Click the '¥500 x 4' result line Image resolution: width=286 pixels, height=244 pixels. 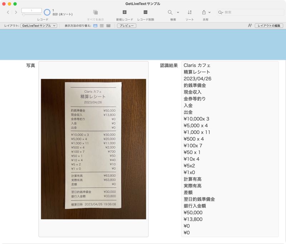194,139
